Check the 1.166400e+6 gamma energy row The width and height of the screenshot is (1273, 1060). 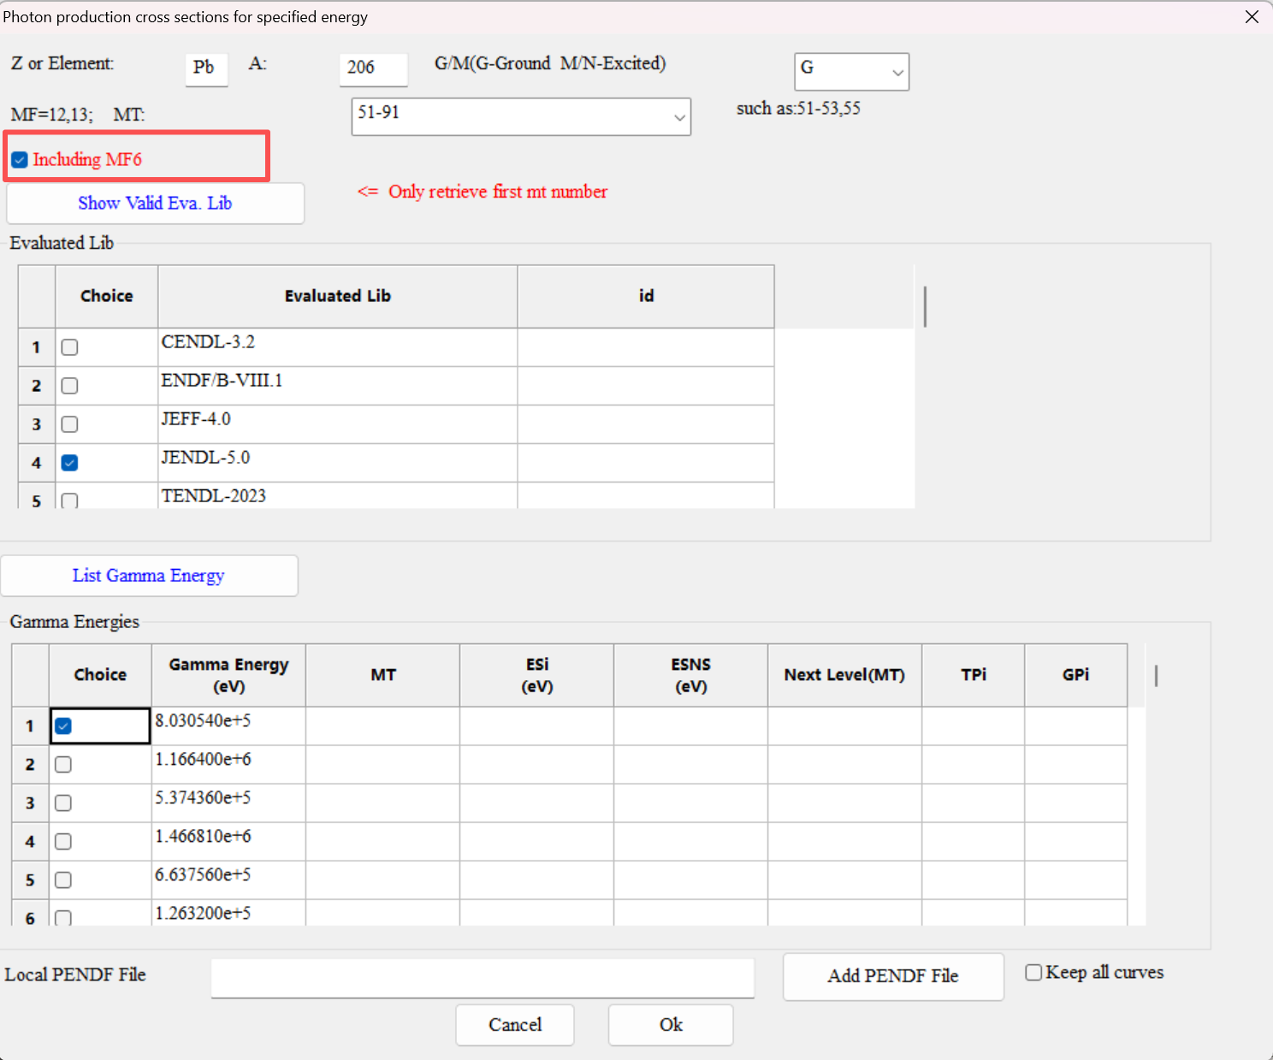pyautogui.click(x=63, y=765)
